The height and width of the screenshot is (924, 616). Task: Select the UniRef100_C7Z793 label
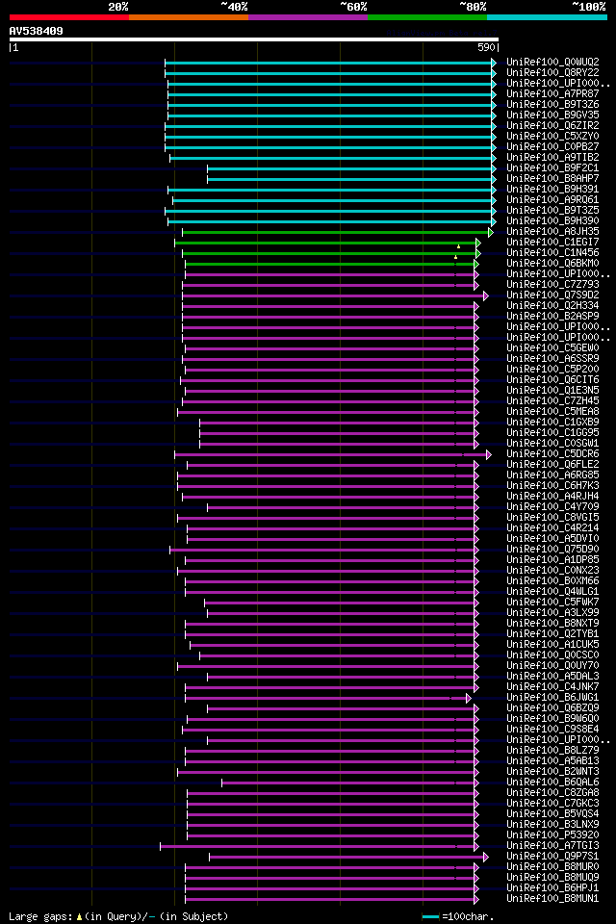tap(552, 285)
